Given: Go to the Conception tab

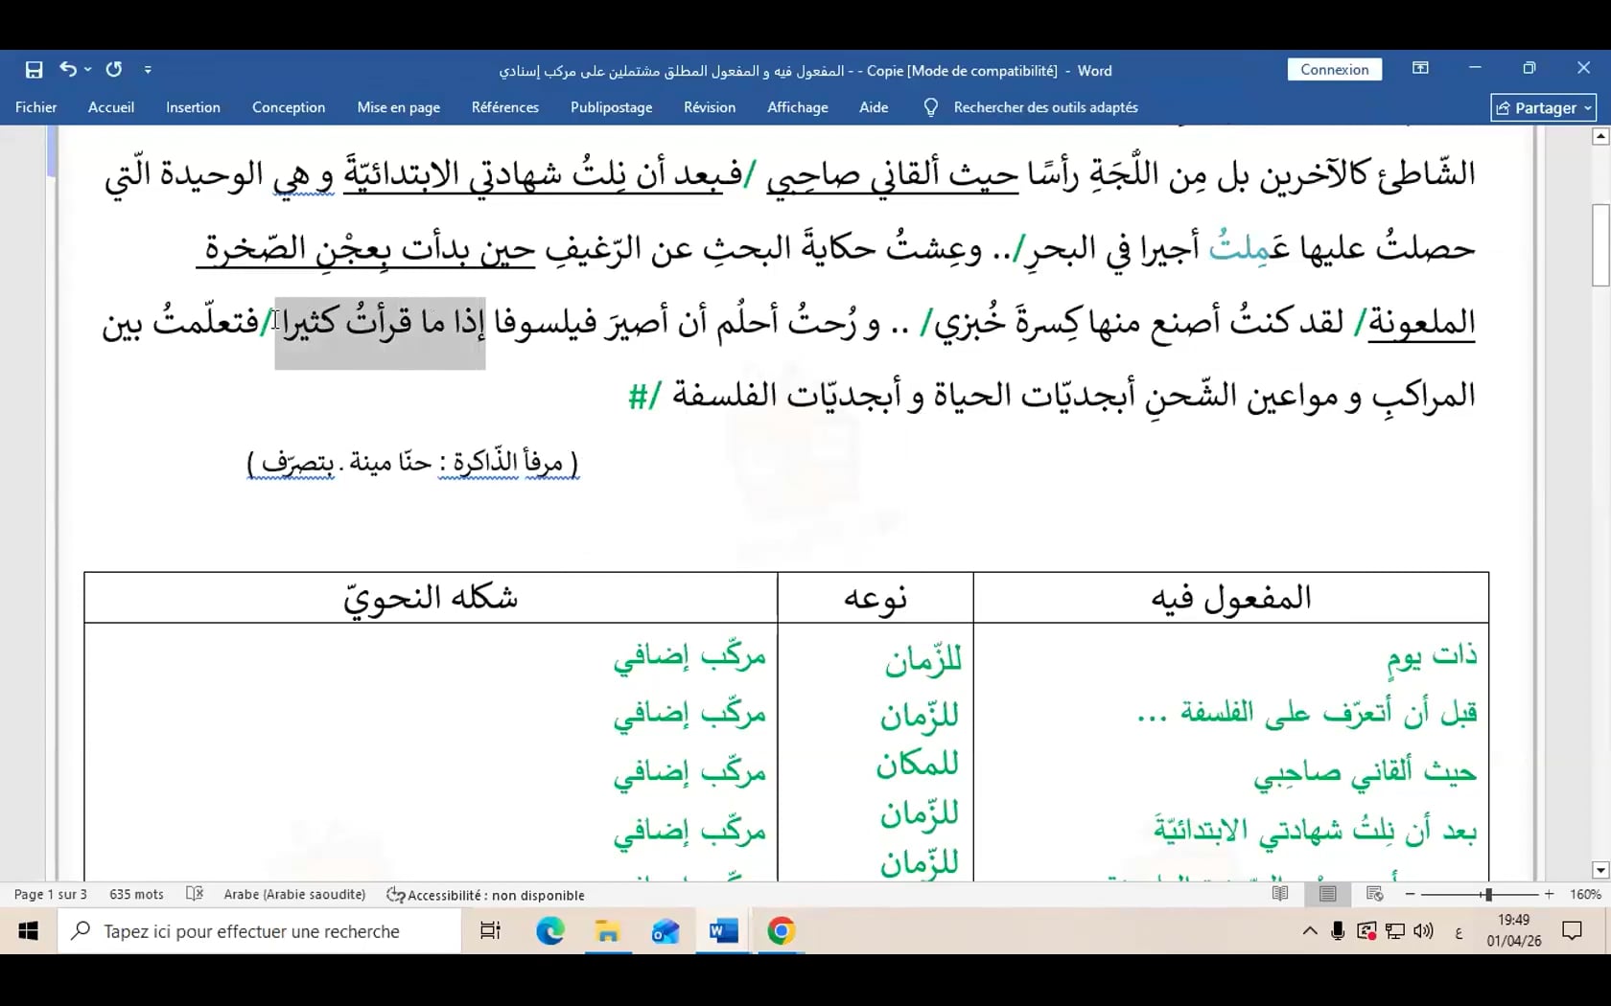Looking at the screenshot, I should 289,107.
